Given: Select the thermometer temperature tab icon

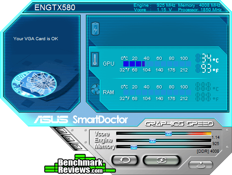Looking at the screenshot, I should coord(95,59).
